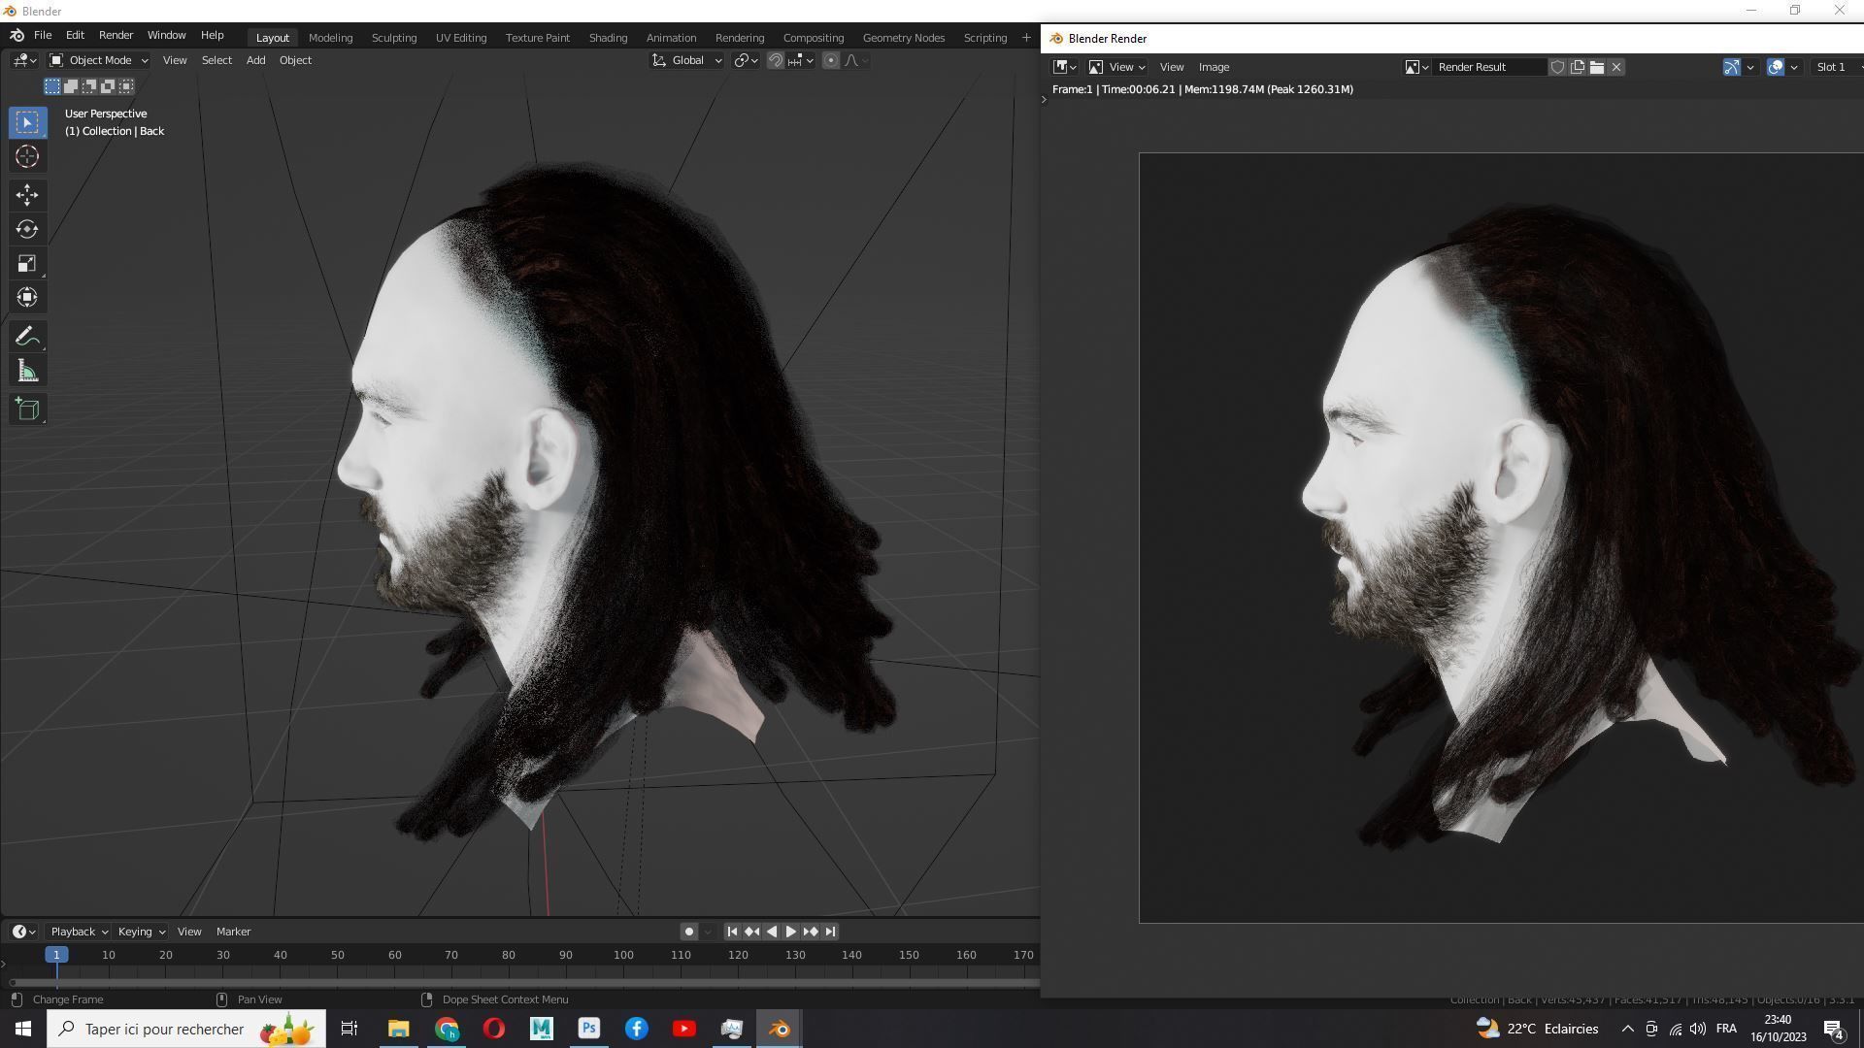The width and height of the screenshot is (1864, 1048).
Task: Play the animation forward
Action: click(x=790, y=932)
